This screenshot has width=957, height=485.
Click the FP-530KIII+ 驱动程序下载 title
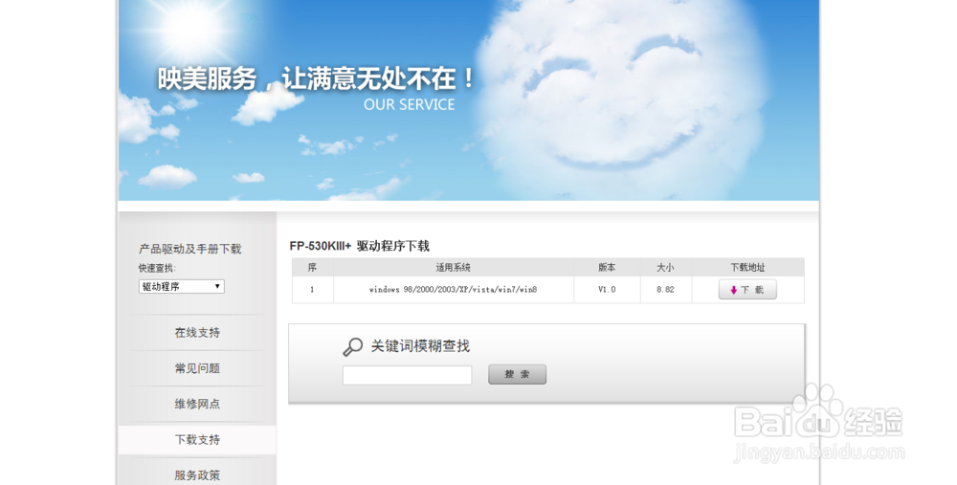pyautogui.click(x=360, y=246)
